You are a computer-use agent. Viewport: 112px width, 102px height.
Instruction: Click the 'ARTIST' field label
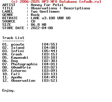click(9, 5)
